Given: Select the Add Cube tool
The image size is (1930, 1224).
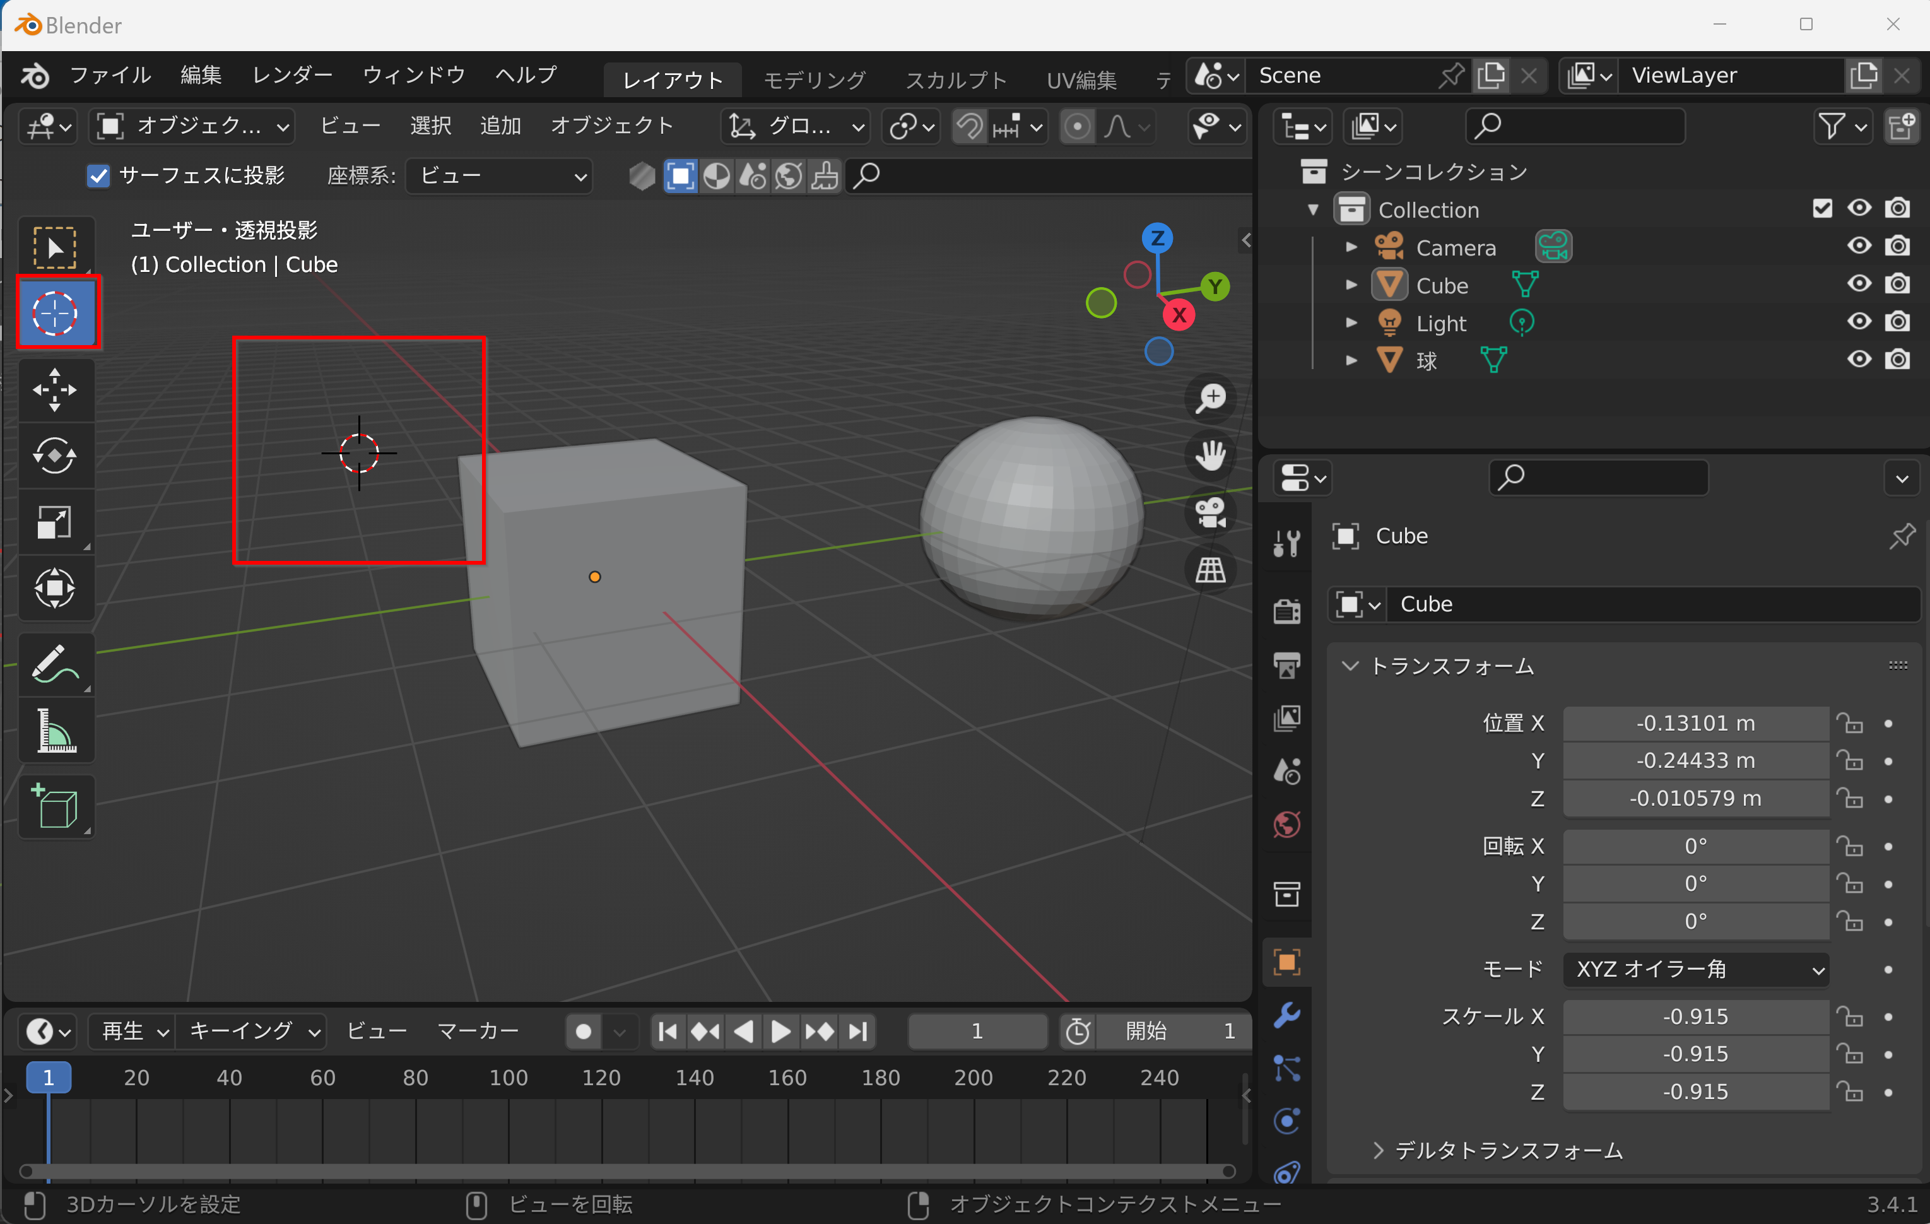Looking at the screenshot, I should pos(54,806).
